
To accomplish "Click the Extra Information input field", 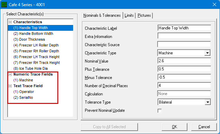I will click(184, 36).
